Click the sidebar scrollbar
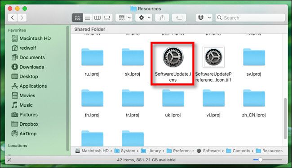Viewport: 292px width, 168px height. pyautogui.click(x=67, y=88)
